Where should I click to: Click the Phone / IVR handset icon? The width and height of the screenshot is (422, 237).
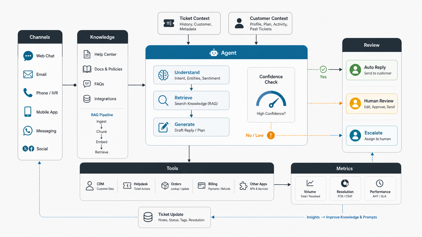[28, 93]
